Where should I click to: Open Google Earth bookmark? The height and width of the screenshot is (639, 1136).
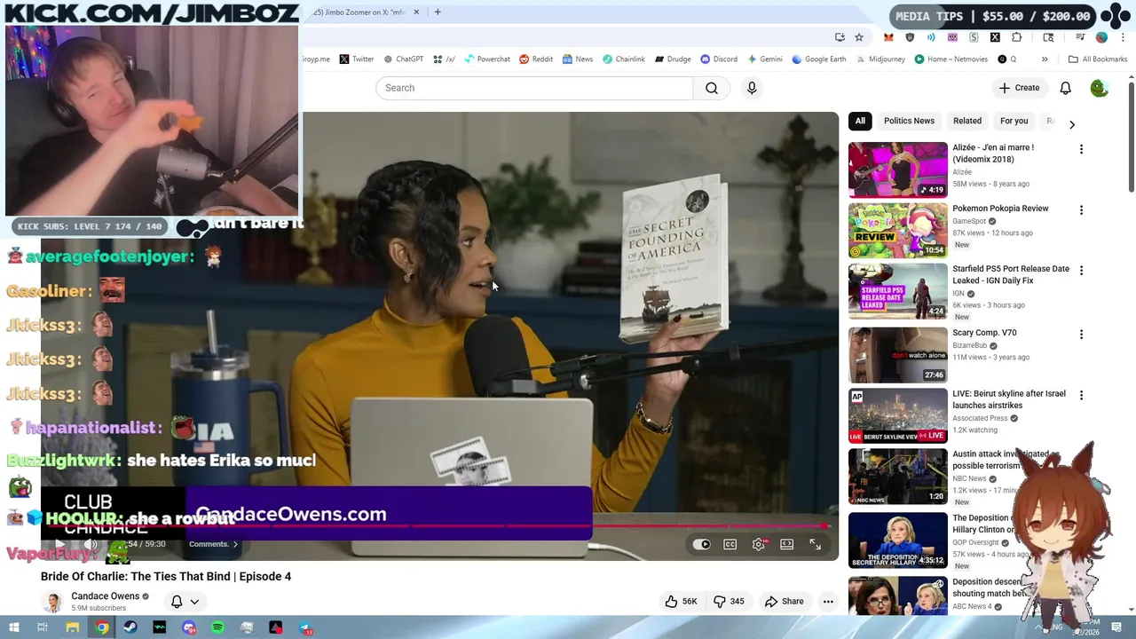(x=818, y=59)
